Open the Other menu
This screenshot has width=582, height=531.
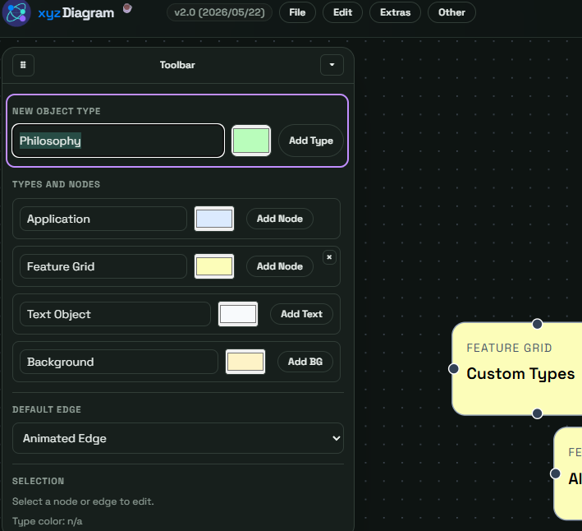[451, 12]
